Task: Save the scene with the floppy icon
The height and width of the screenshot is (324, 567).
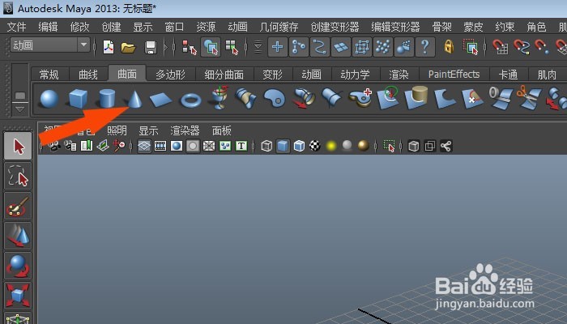Action: (151, 47)
